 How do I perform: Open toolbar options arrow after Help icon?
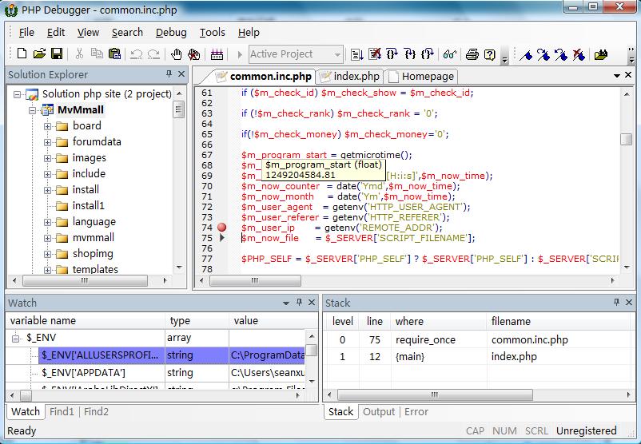pyautogui.click(x=504, y=59)
